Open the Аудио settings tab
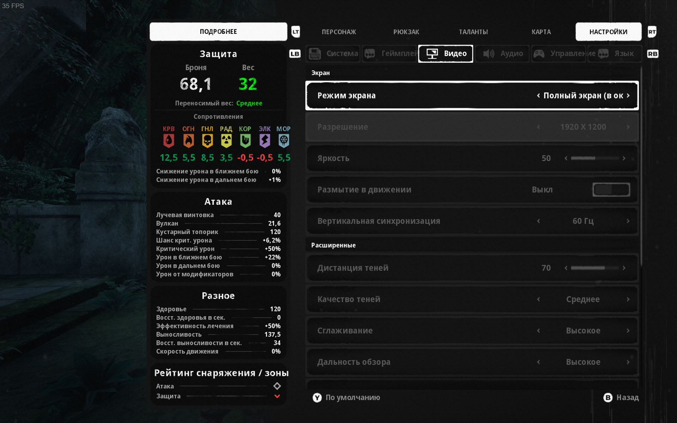The height and width of the screenshot is (423, 677). click(502, 54)
